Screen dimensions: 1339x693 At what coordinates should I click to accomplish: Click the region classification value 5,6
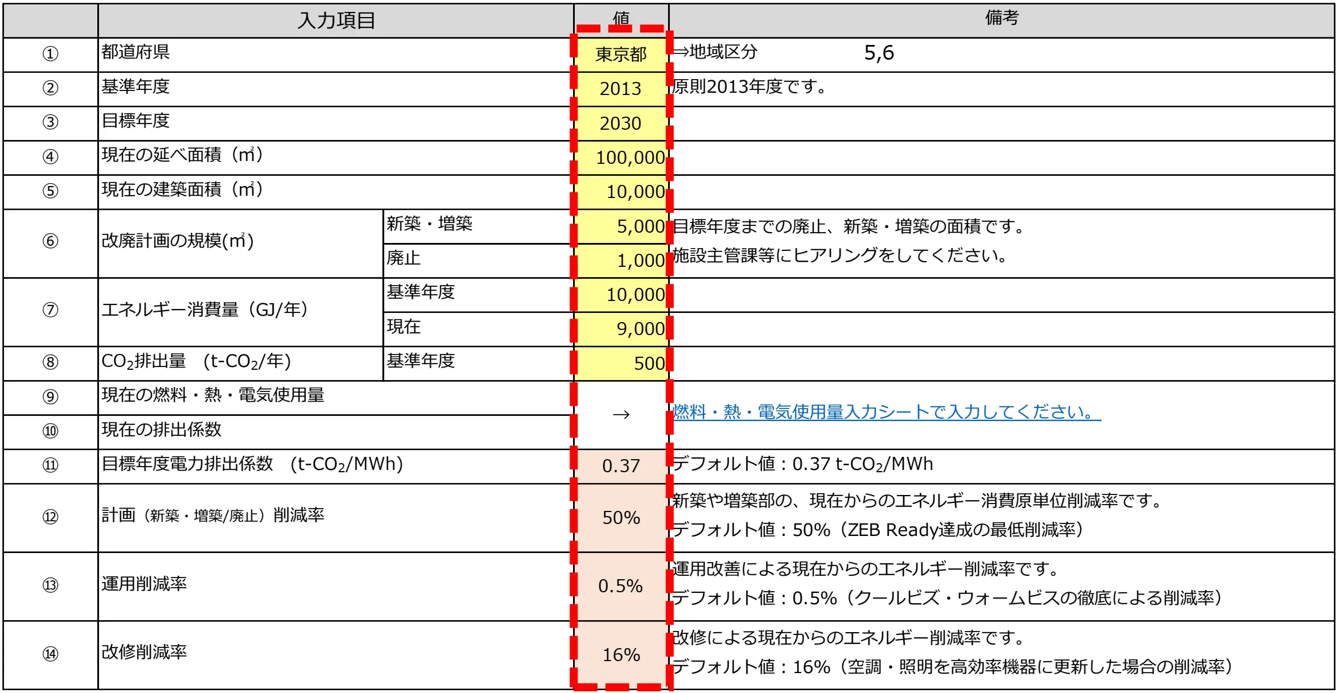879,53
